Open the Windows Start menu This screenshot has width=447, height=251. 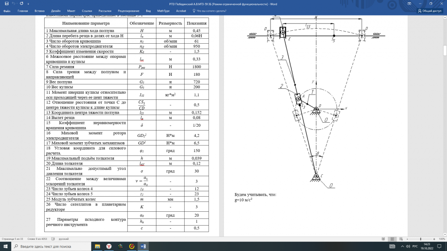(x=5, y=246)
